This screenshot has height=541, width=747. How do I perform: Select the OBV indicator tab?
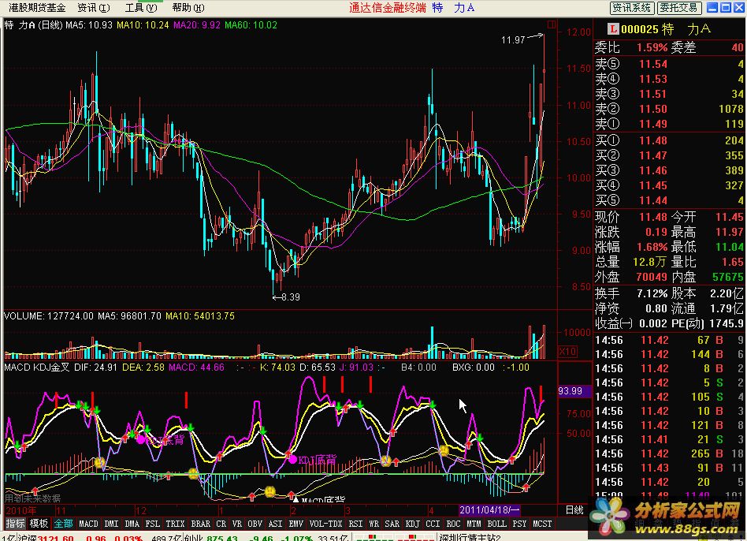click(255, 524)
